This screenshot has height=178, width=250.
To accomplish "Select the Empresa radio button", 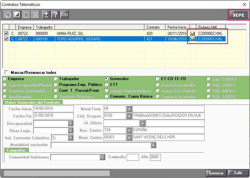I will click(x=5, y=79).
